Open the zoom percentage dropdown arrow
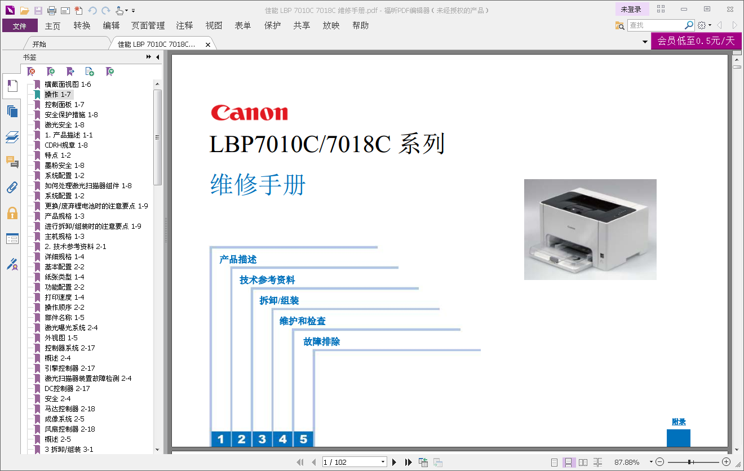 651,462
